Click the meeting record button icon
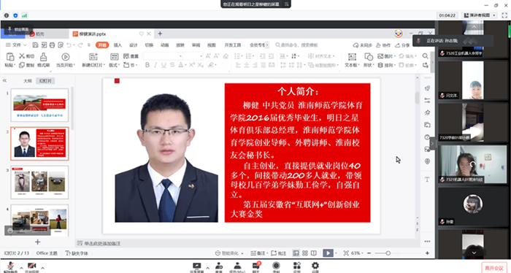This screenshot has height=273, width=511. [x=276, y=266]
